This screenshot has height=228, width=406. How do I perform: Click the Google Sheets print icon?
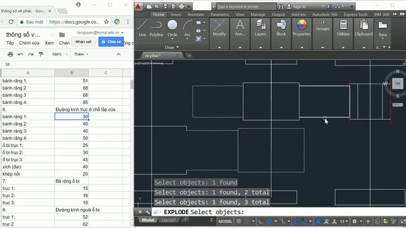[10, 54]
